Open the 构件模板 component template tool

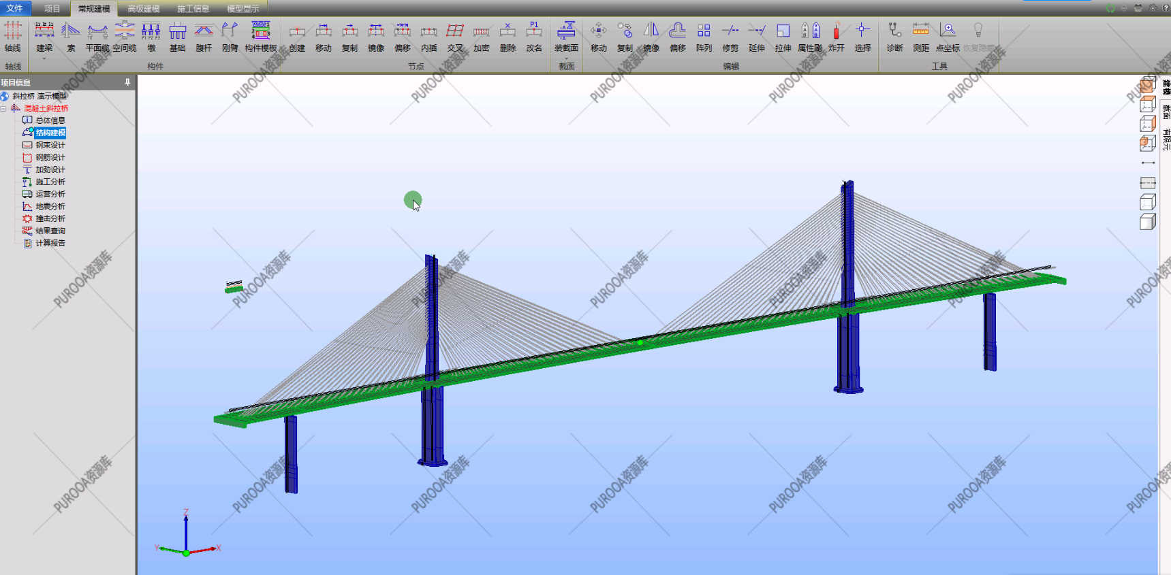click(x=261, y=36)
